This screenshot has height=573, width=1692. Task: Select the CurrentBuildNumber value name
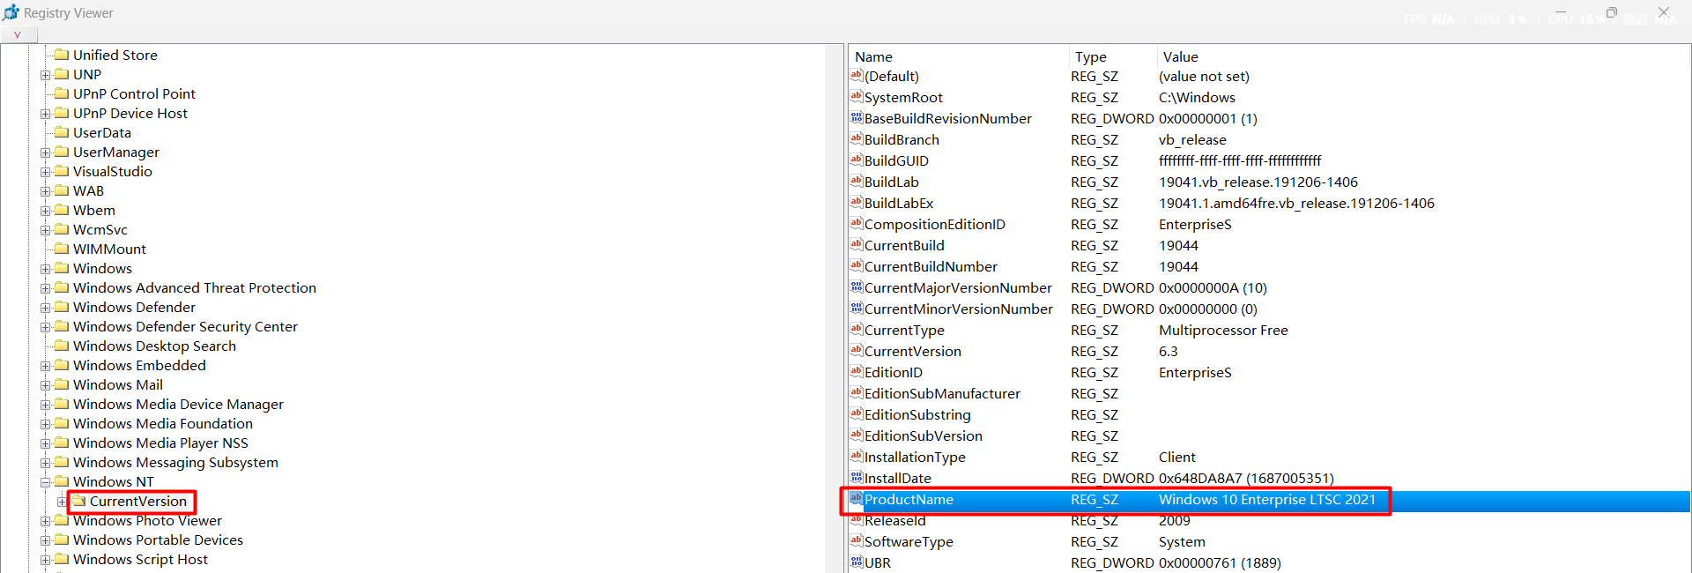(x=931, y=266)
